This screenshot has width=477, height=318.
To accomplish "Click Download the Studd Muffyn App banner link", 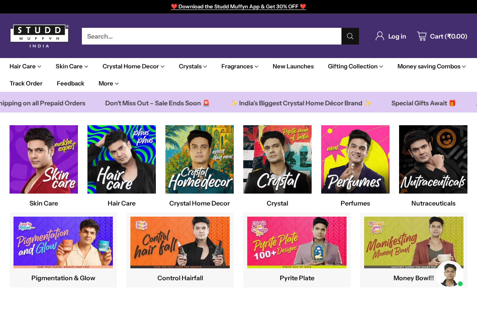I will (238, 7).
